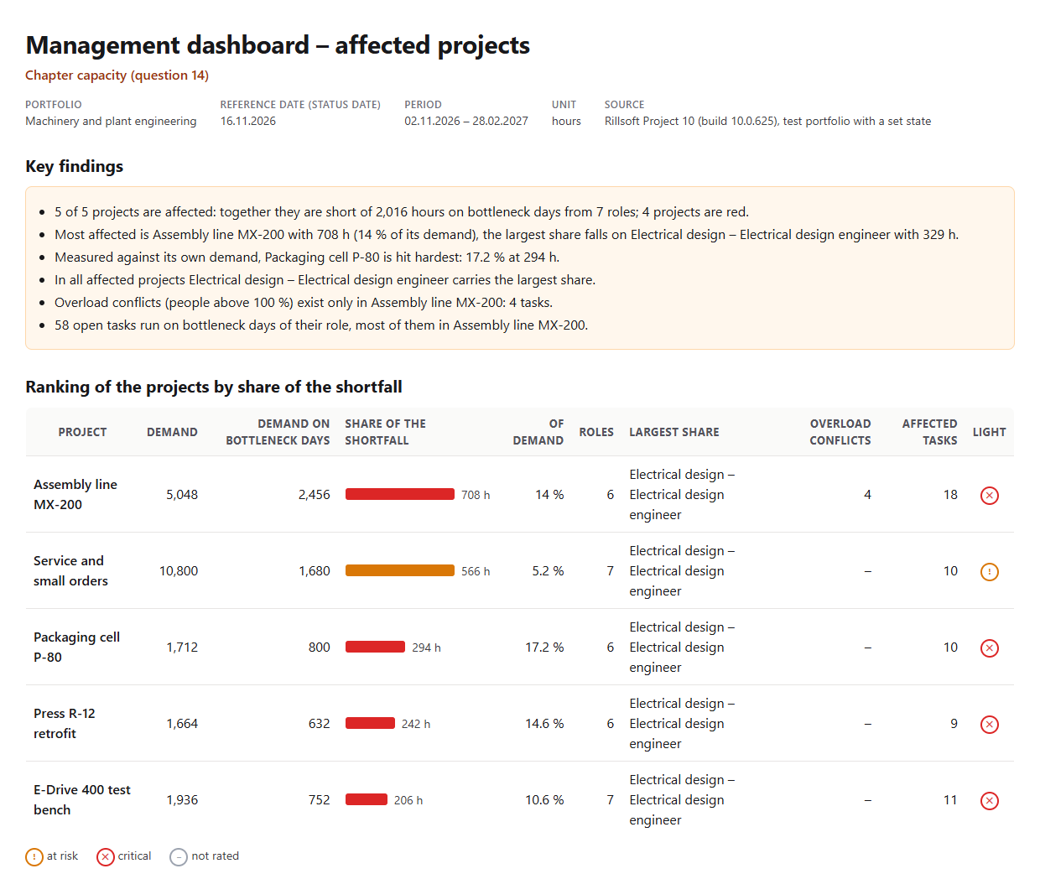Click the '14.6 %' of demand cell

pyautogui.click(x=544, y=724)
